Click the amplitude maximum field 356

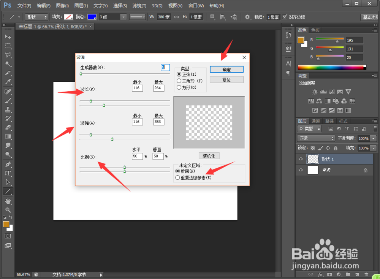click(x=158, y=122)
